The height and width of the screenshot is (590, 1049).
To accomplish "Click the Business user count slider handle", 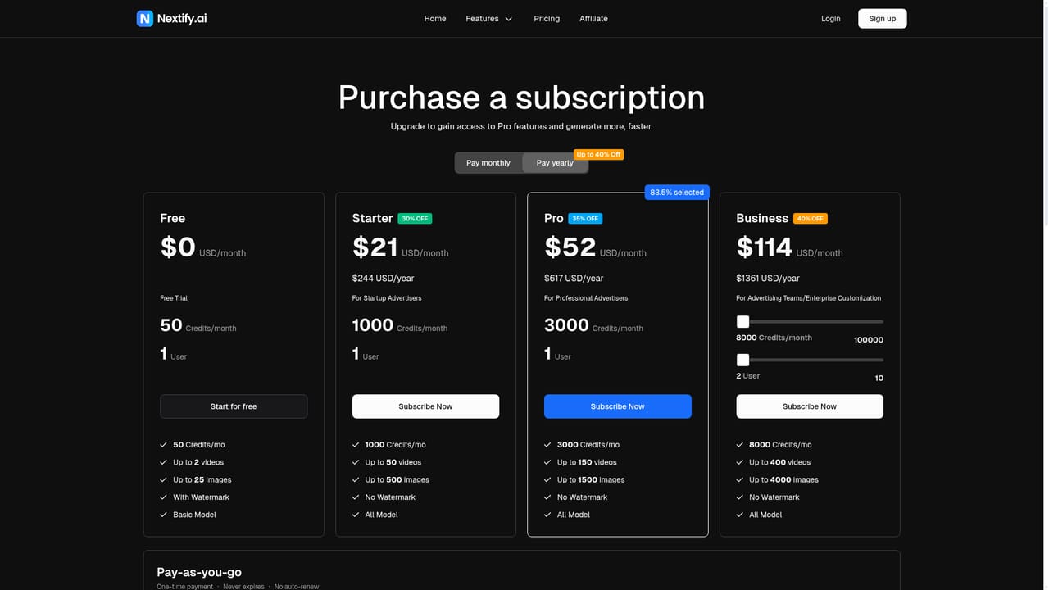I will point(742,360).
